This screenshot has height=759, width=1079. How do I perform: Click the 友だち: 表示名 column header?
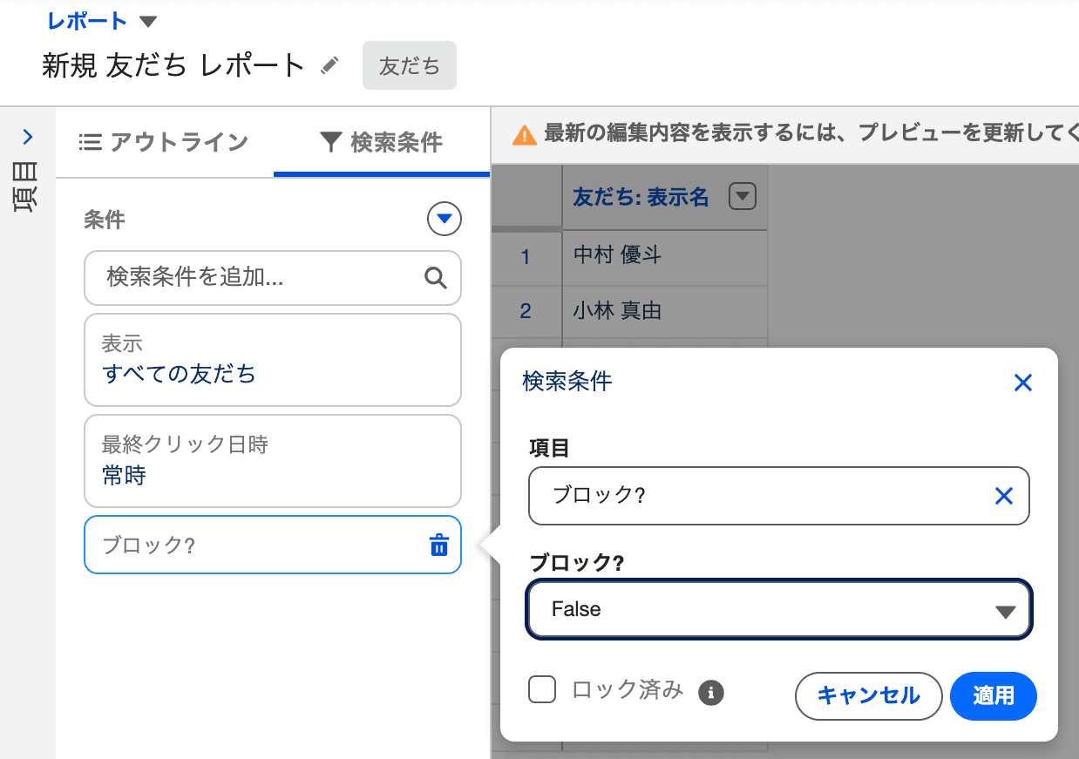[641, 197]
